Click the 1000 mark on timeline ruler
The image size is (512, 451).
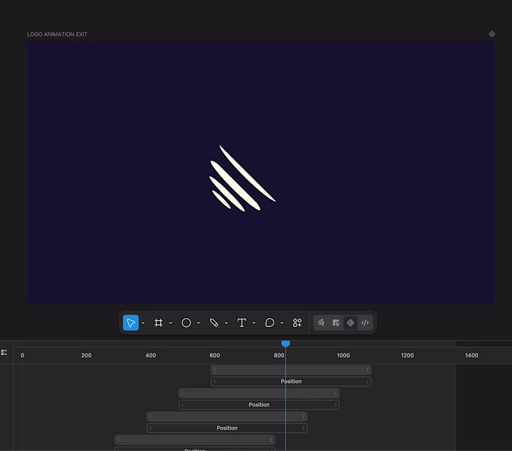(x=343, y=356)
